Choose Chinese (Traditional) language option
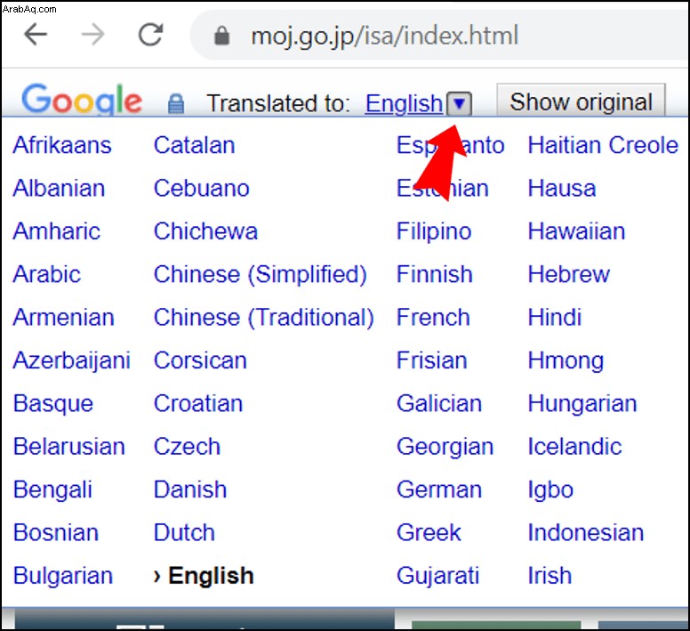Image resolution: width=690 pixels, height=631 pixels. pos(263,318)
